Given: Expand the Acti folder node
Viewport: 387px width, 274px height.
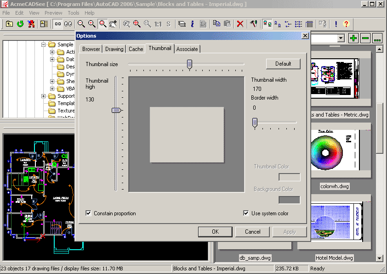Looking at the screenshot, I should [x=52, y=52].
